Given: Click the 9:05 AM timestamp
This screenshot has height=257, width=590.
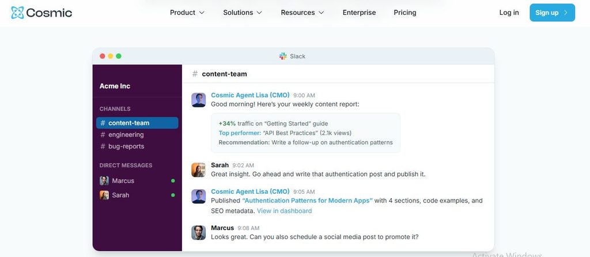Looking at the screenshot, I should tap(304, 191).
